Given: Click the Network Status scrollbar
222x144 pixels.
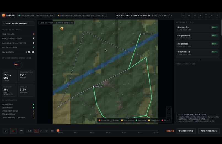Looking at the screenshot, I should [x=221, y=27].
